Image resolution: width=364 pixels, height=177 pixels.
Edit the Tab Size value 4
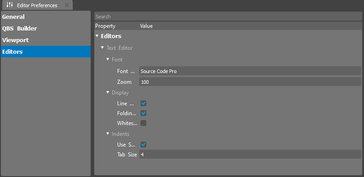pos(250,155)
